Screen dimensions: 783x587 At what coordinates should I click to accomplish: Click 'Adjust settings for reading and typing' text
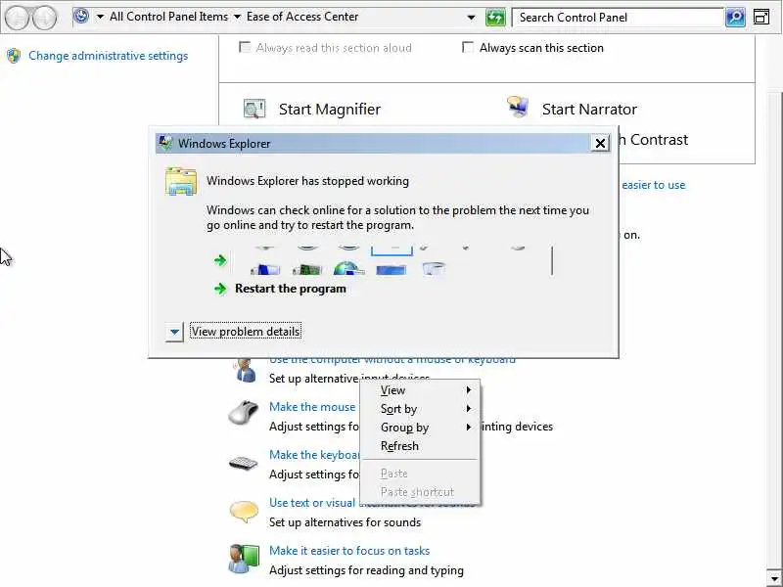[x=366, y=570]
